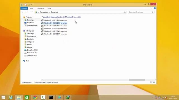Click the forward navigation arrow
The width and height of the screenshot is (179, 100).
tap(27, 12)
